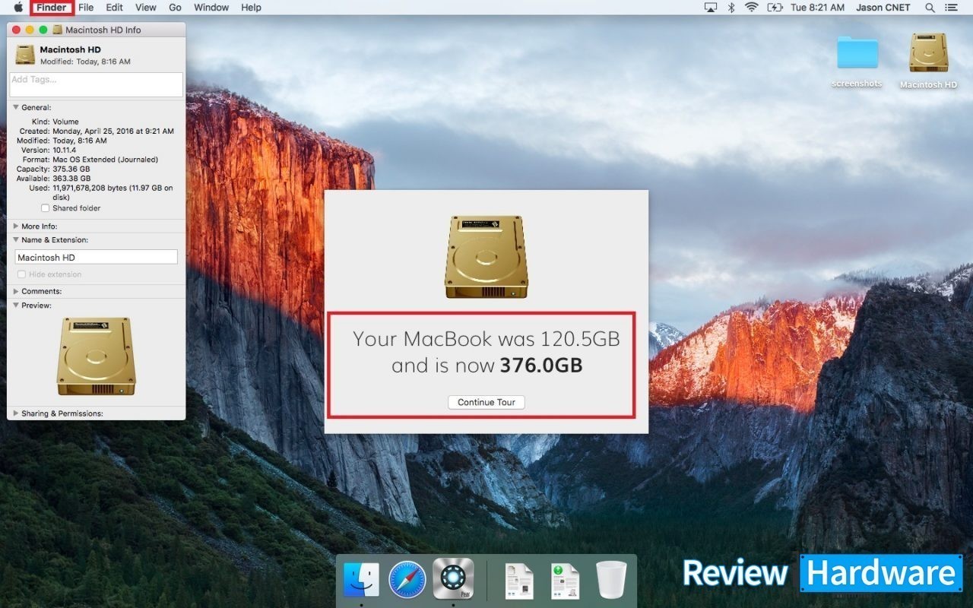Click the 376.0GB bold text in dialog
The width and height of the screenshot is (973, 608).
(541, 366)
